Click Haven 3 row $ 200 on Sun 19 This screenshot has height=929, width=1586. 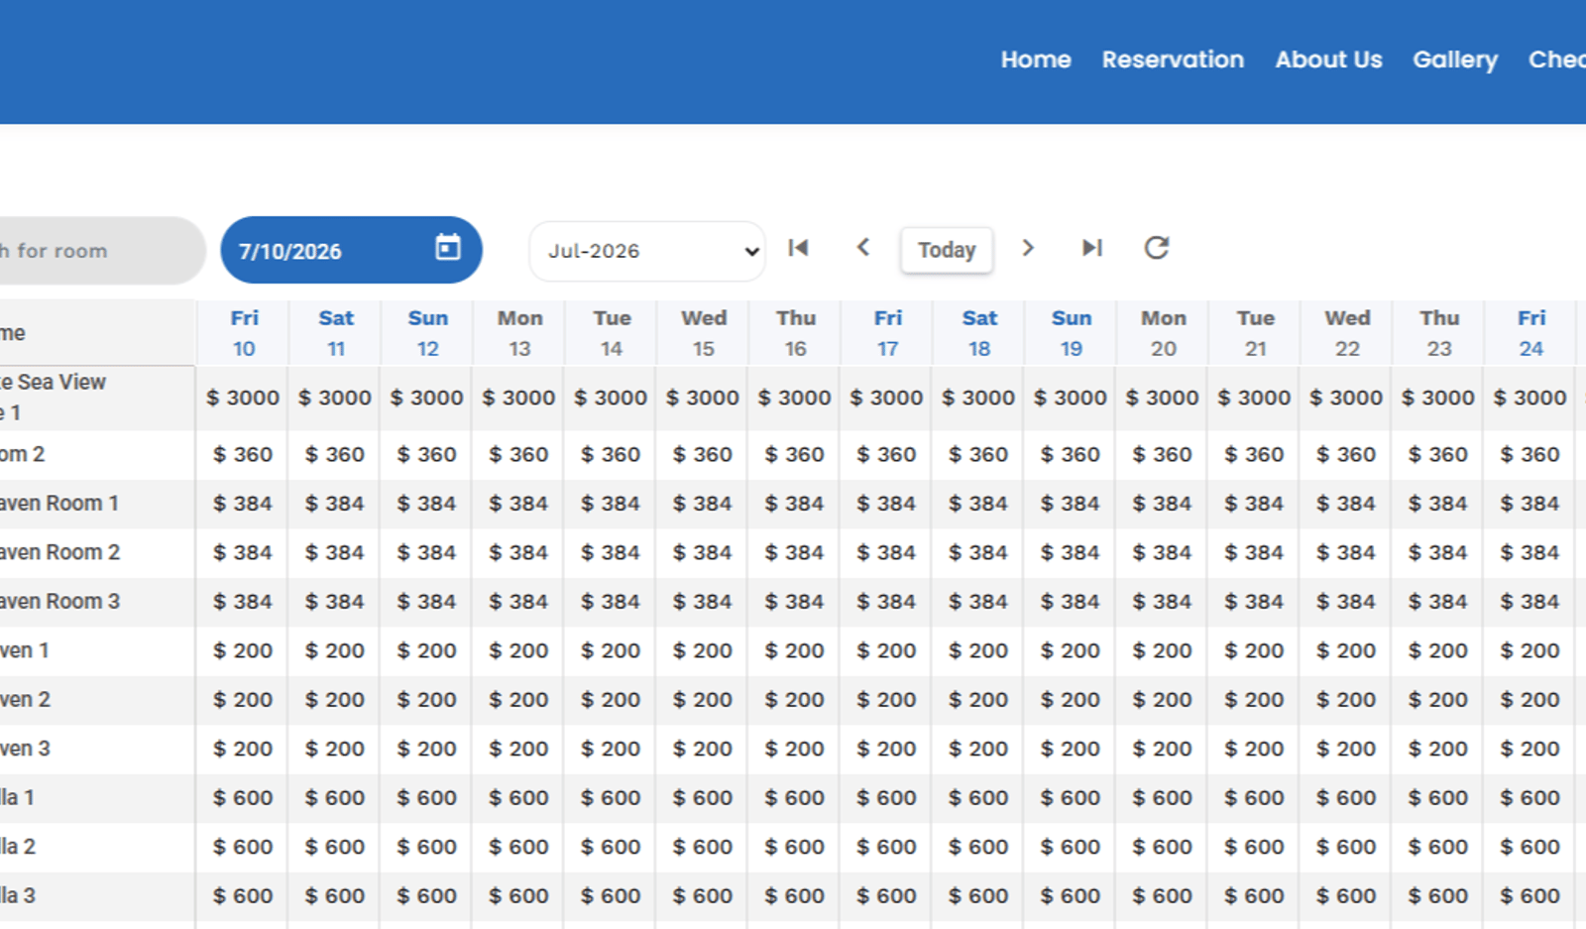click(x=1071, y=749)
